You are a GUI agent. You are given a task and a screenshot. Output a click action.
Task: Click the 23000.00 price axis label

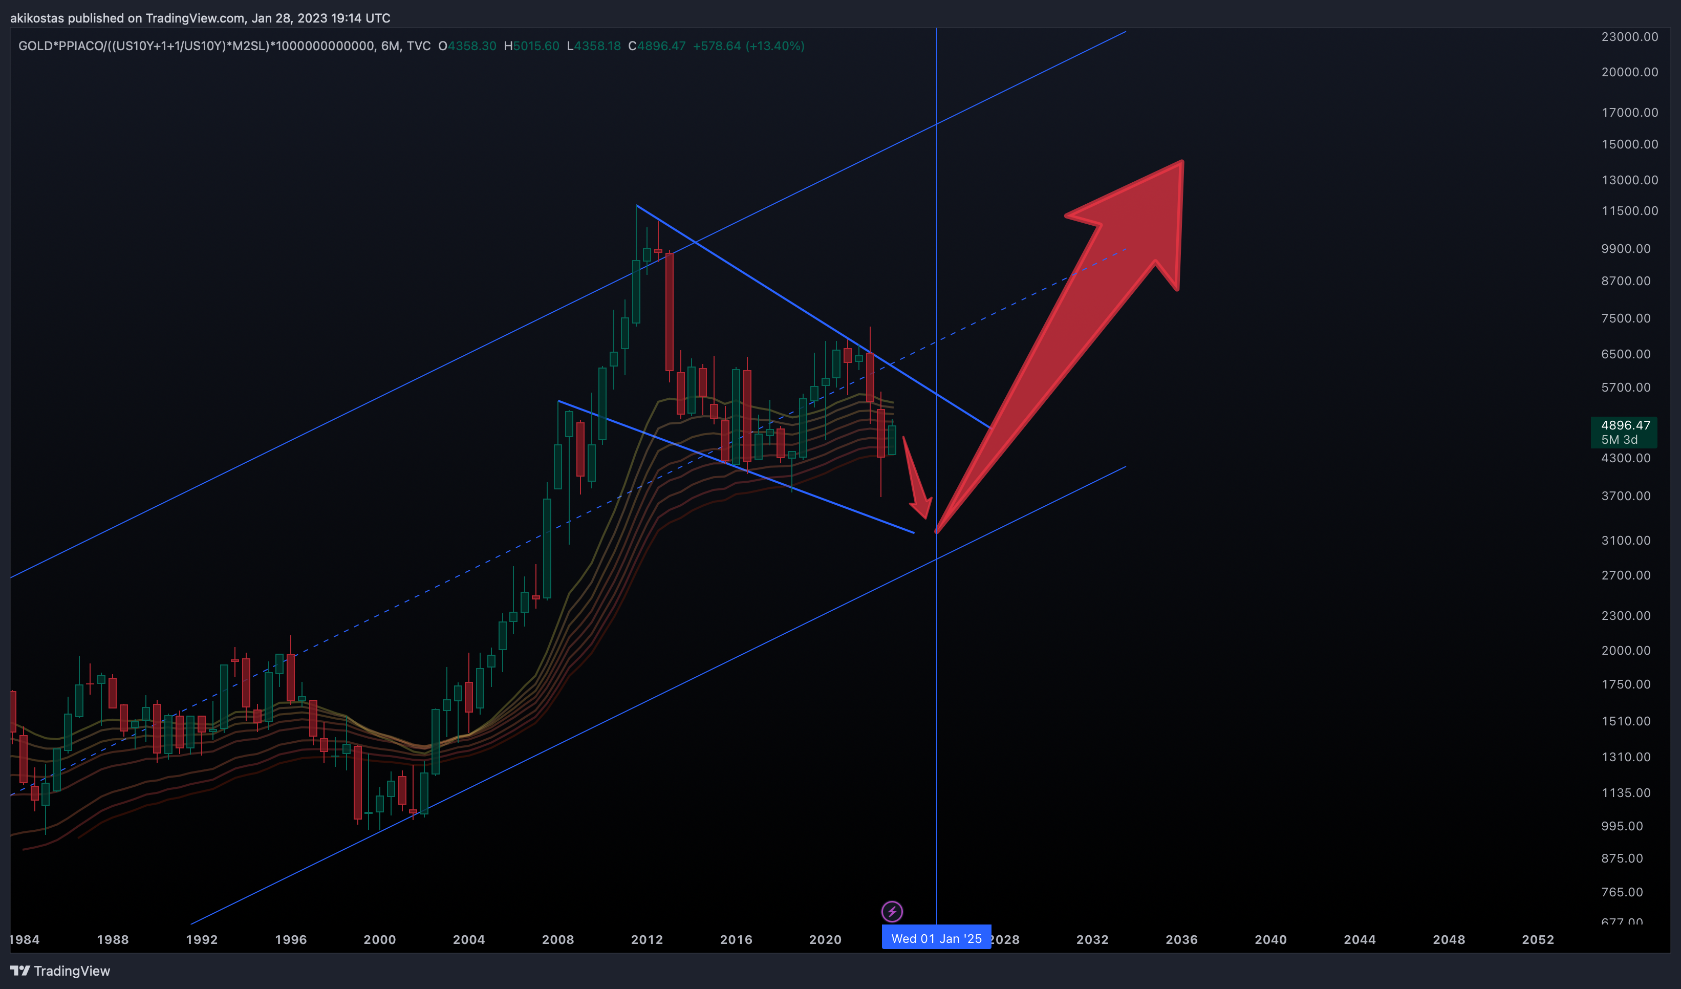click(1630, 37)
